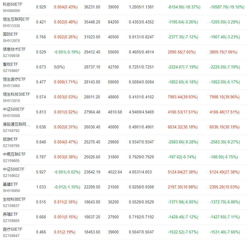Viewport: 247px width, 240px height.
Task: Select the code SH513330
Action: tap(11, 26)
